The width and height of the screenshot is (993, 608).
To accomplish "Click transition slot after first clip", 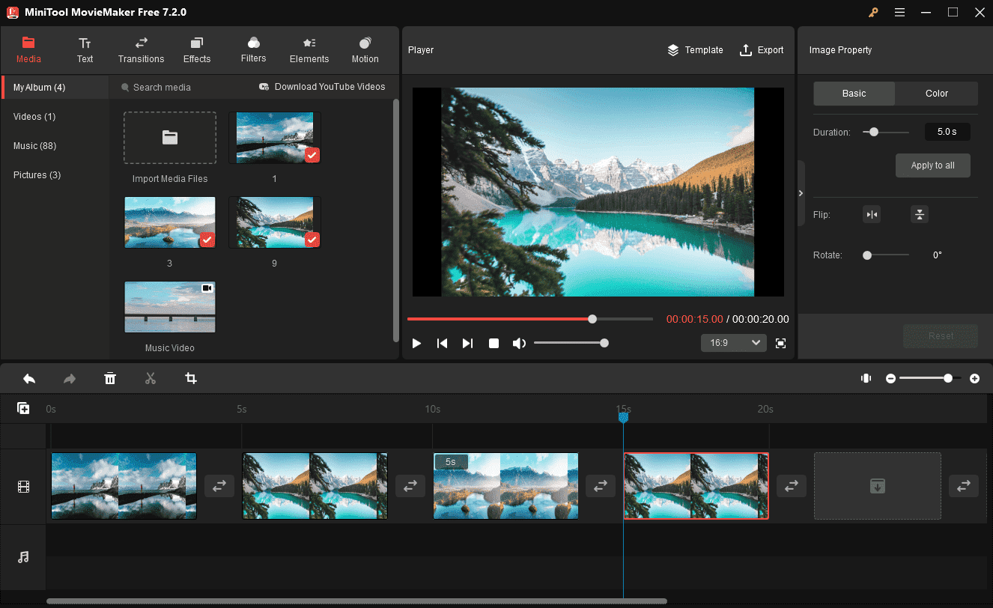I will [x=219, y=486].
